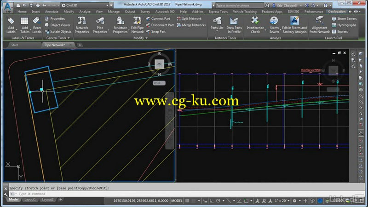
Task: Click the Help question mark icon
Action: (x=325, y=5)
